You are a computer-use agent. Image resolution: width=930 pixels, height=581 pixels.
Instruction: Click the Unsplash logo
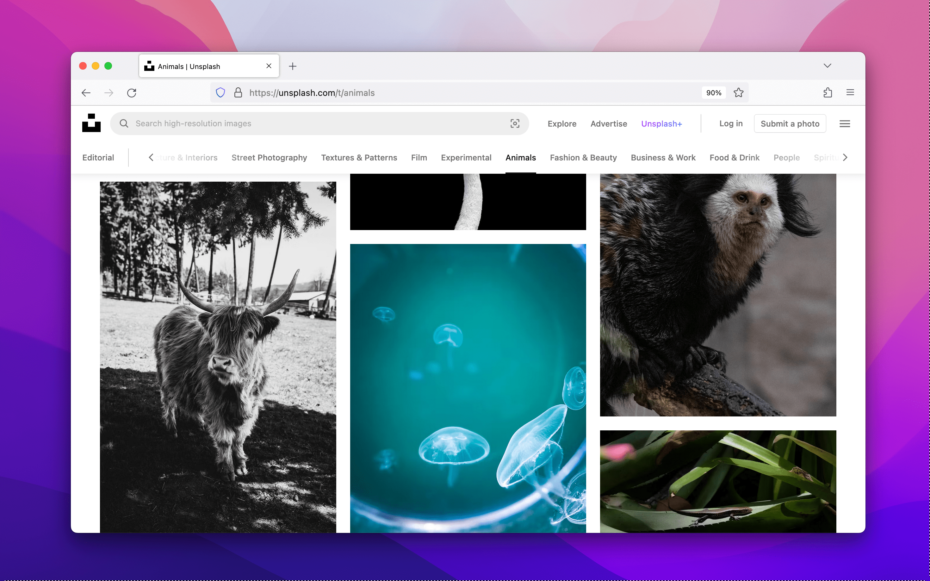(x=91, y=123)
